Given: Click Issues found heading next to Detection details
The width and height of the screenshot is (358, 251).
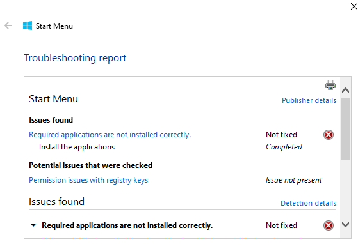Looking at the screenshot, I should click(56, 202).
